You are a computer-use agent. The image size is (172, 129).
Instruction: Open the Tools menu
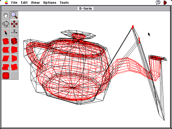tap(64, 2)
